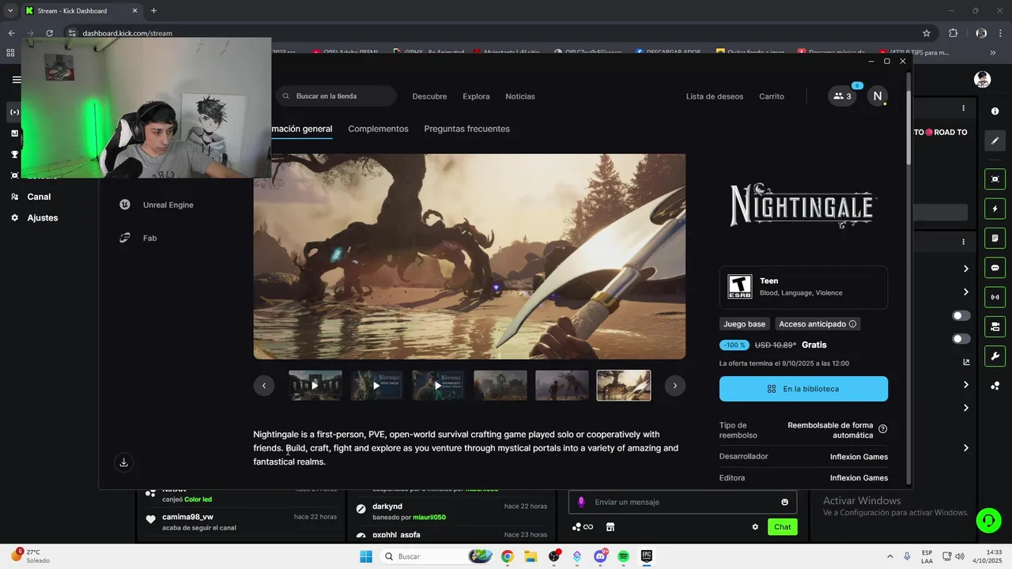Open the upper three-dot panel menu
1012x569 pixels.
(963, 108)
